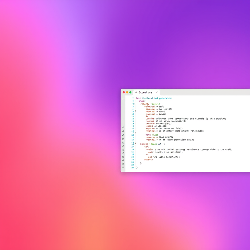Click the image icon in the activity bar
250x250 pixels.
123,143
